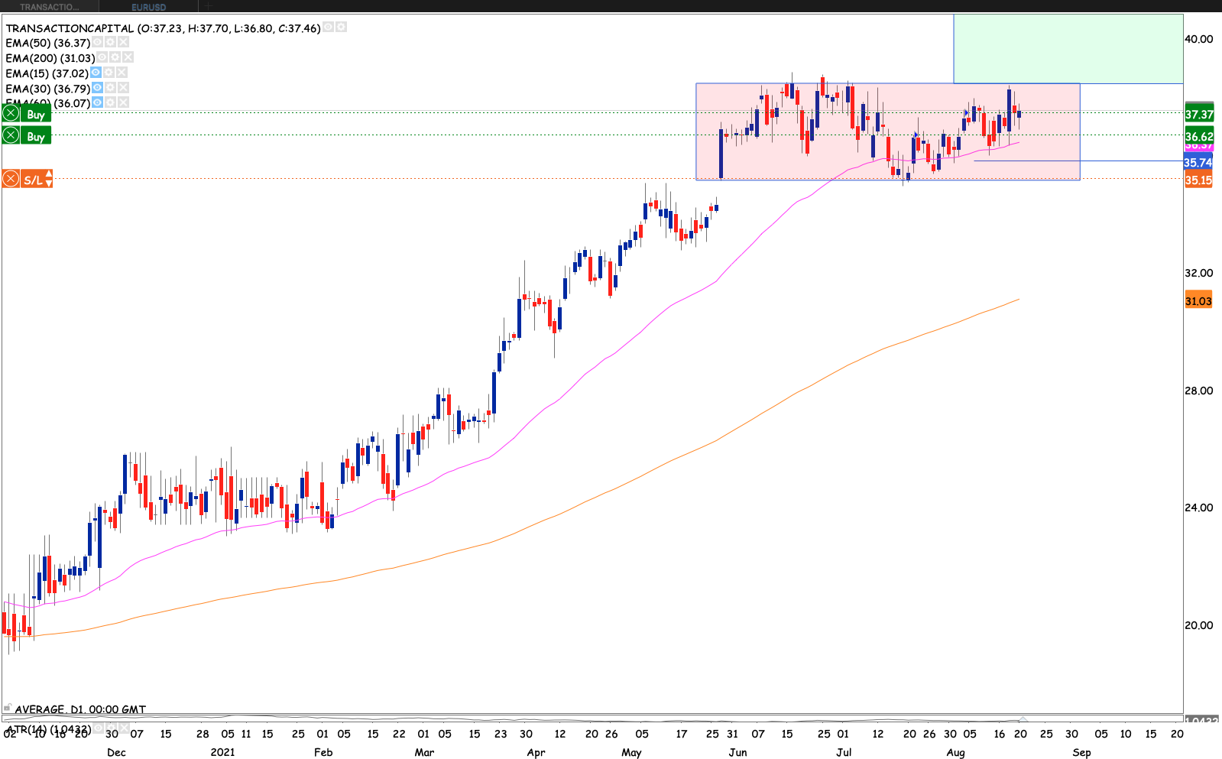Open TRANSACTIONCAPITAL main series settings gear

341,28
